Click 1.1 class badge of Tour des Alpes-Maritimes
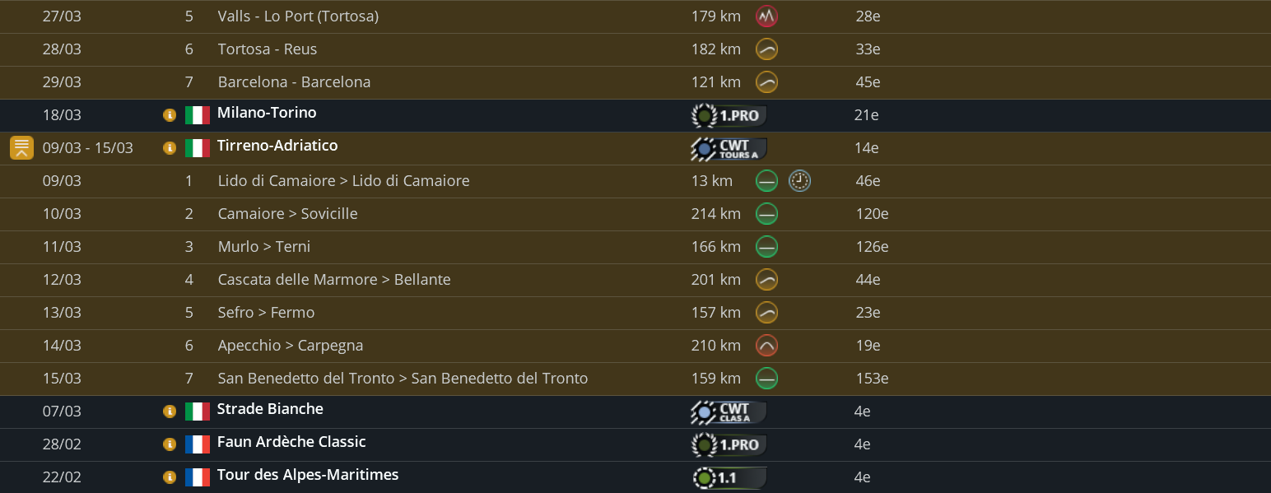 point(729,477)
